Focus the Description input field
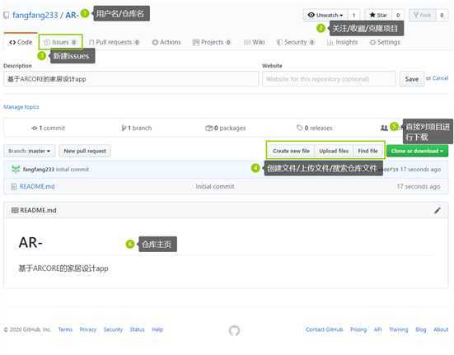Image resolution: width=454 pixels, height=355 pixels. pos(131,79)
